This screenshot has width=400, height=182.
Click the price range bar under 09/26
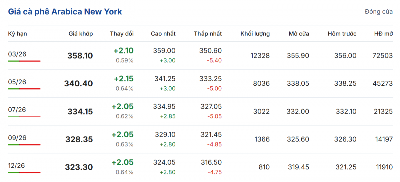[x=24, y=145]
